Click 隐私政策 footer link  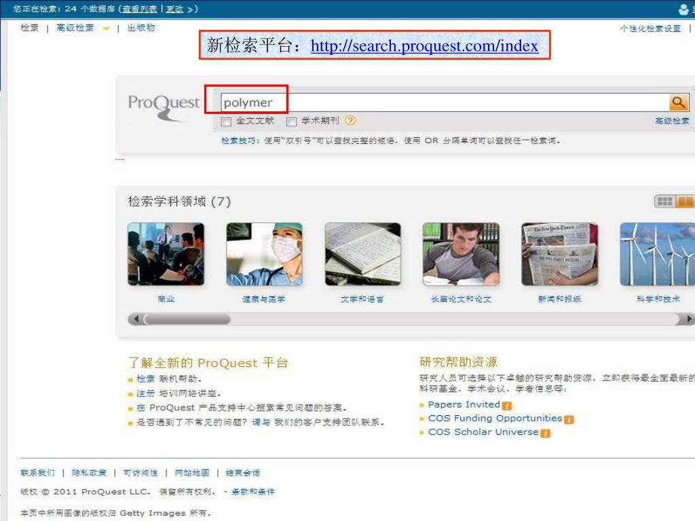tap(89, 473)
